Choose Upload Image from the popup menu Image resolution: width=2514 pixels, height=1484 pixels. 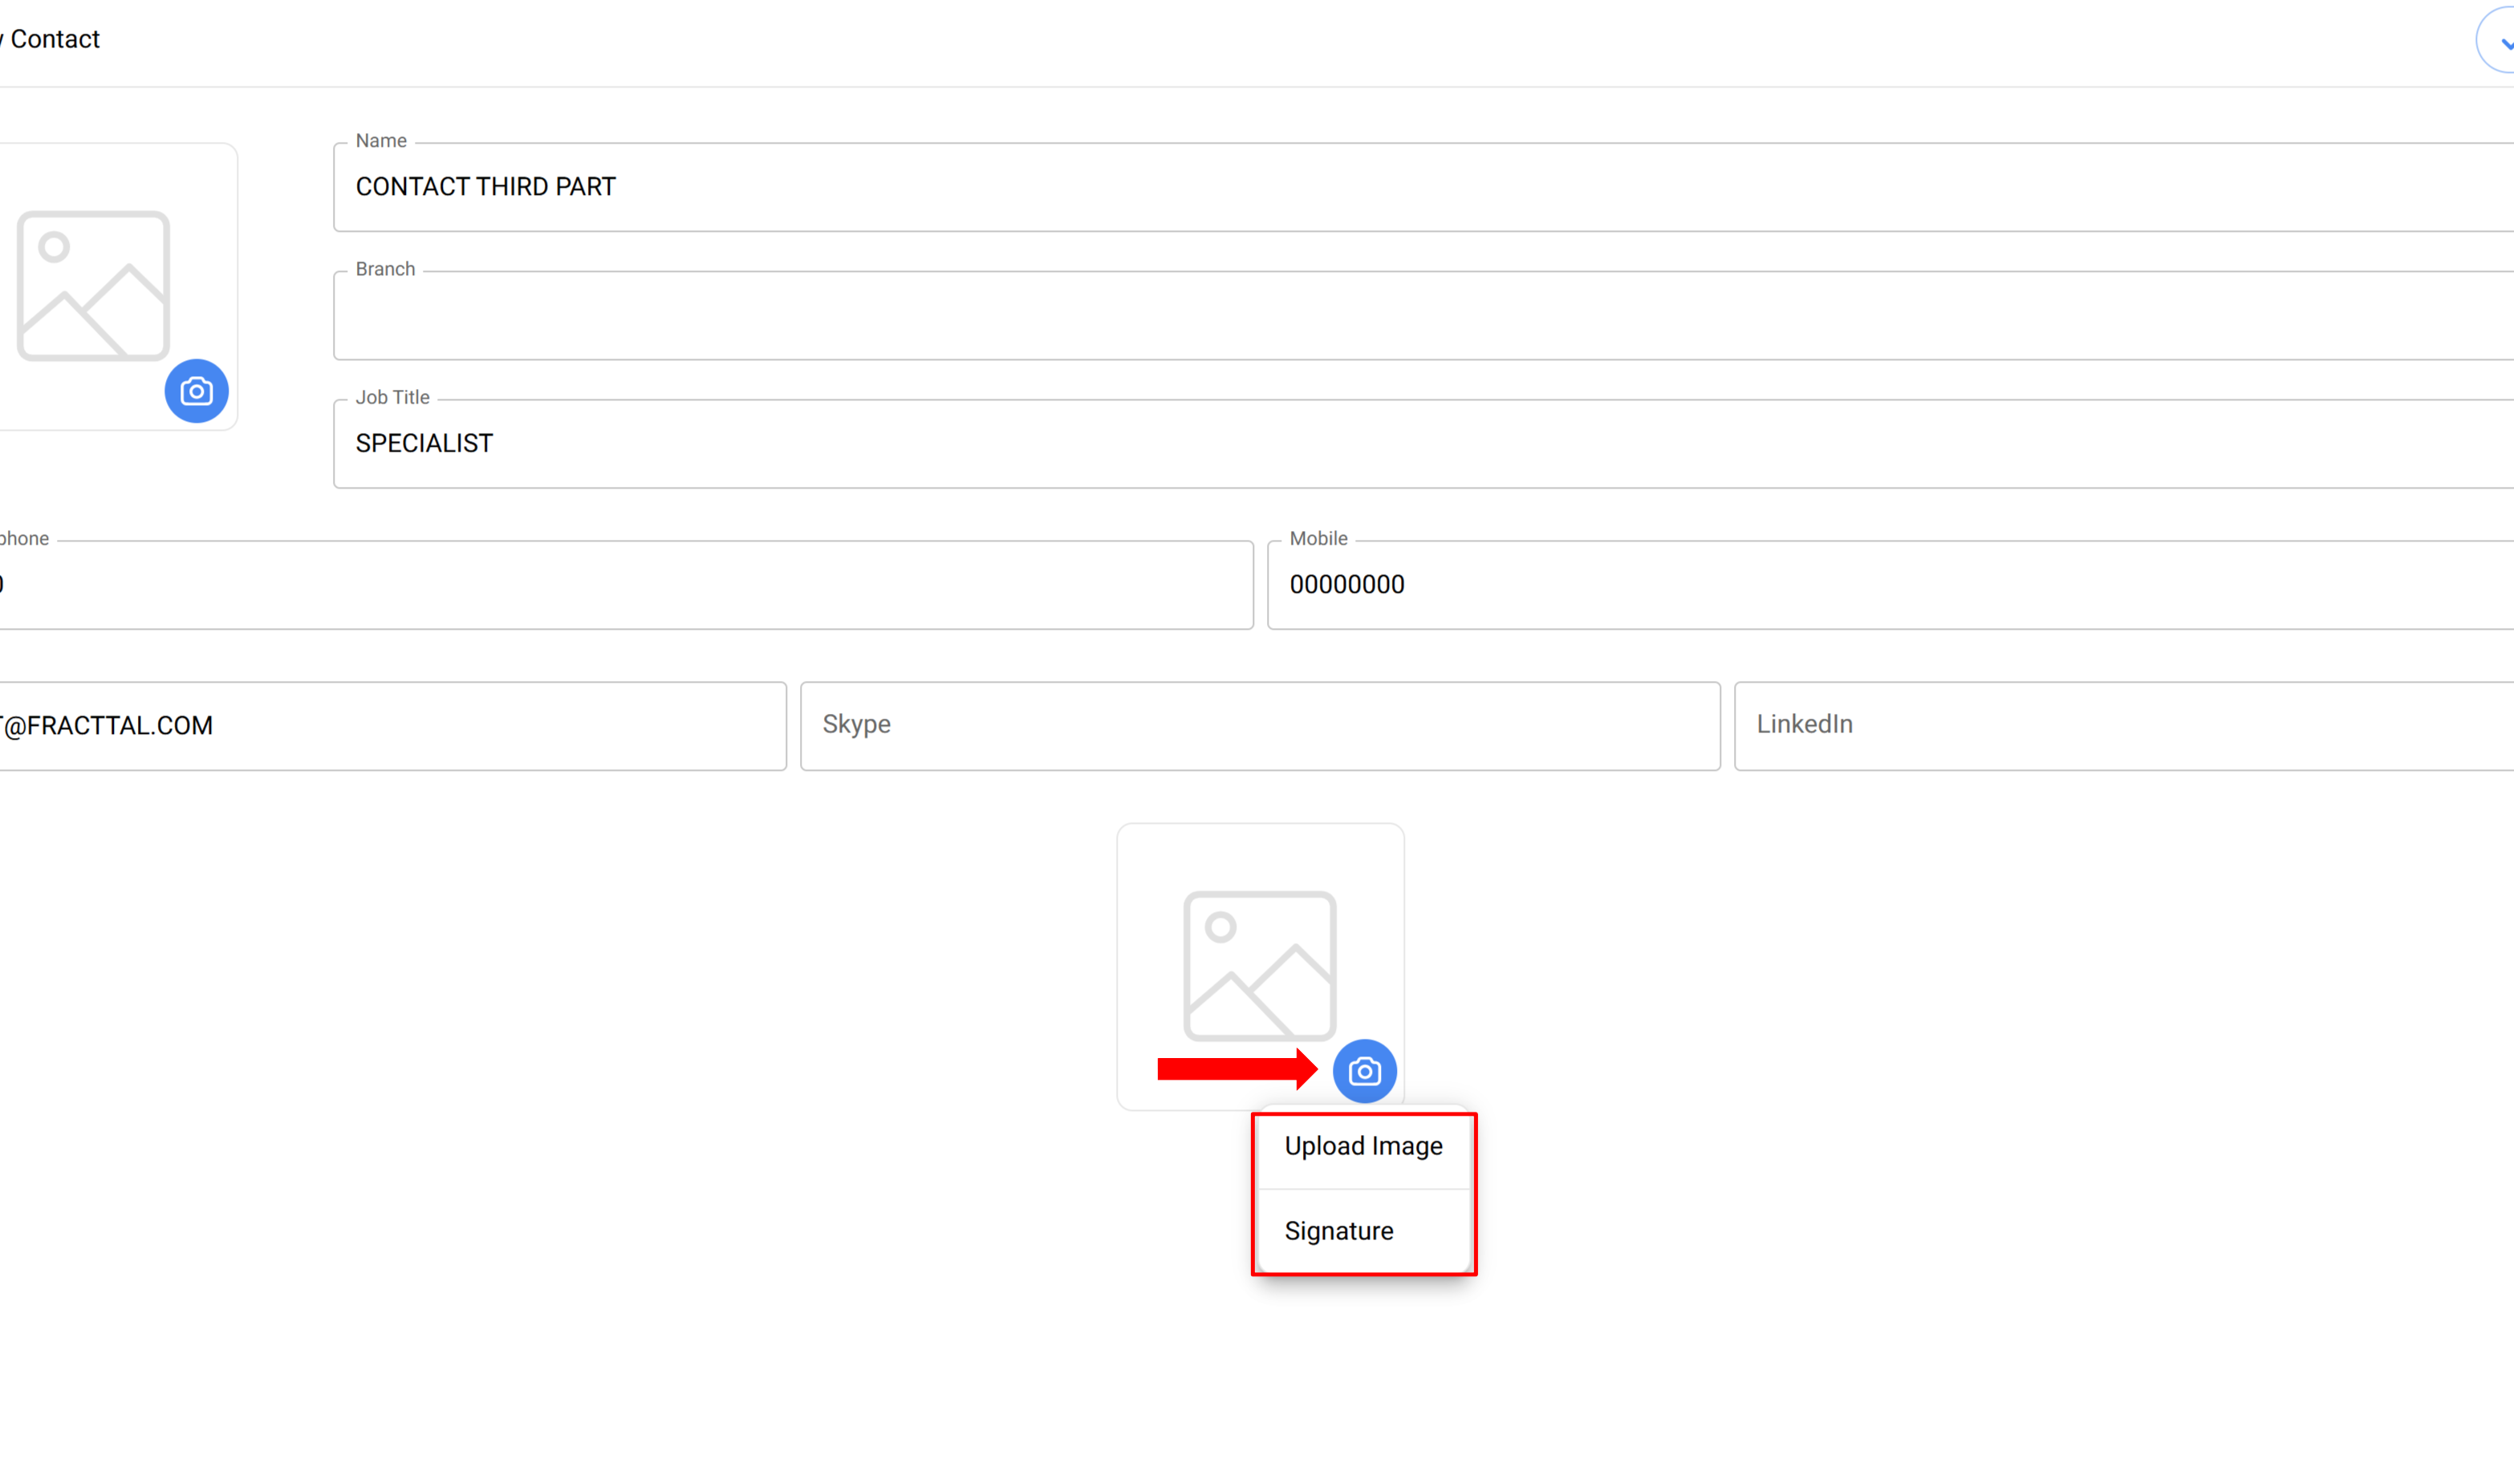pyautogui.click(x=1363, y=1146)
